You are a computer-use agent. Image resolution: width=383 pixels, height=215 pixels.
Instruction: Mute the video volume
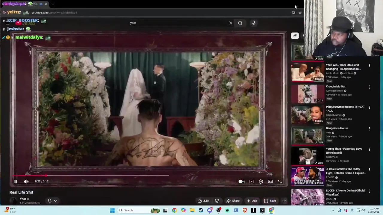[26, 181]
